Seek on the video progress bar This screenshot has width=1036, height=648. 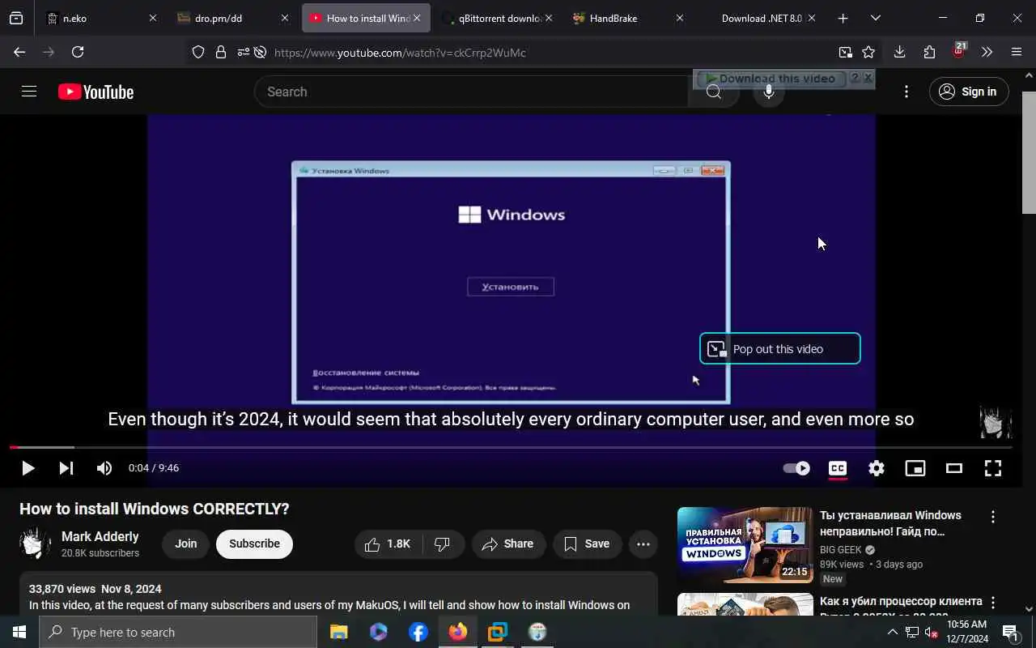click(x=511, y=447)
